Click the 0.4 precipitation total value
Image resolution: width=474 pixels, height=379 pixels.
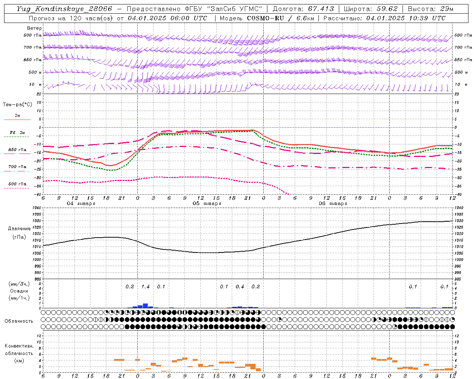240,286
